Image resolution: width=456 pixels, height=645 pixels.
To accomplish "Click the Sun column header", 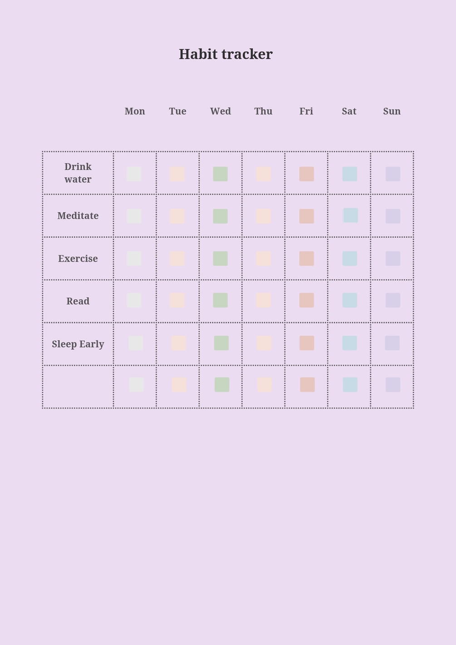I will [392, 111].
